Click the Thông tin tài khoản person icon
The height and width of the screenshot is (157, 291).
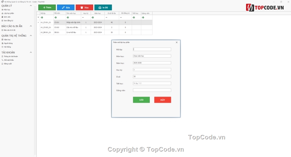2,56
